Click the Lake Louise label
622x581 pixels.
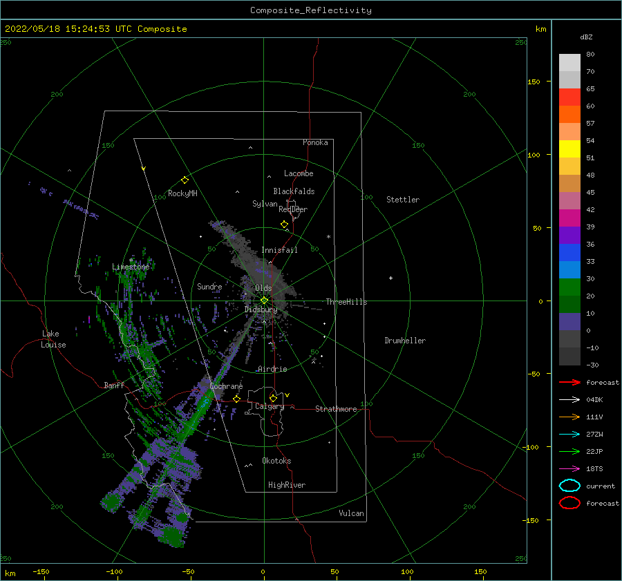click(53, 339)
